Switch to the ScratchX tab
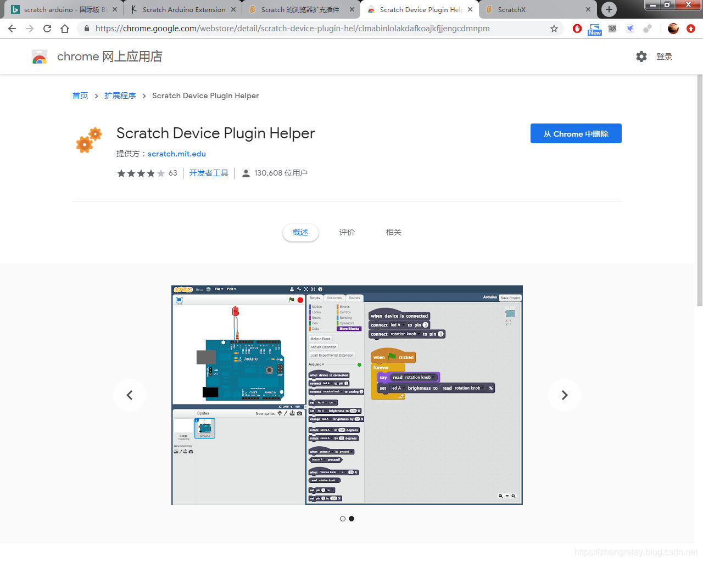Screen dimensions: 703x562 538,9
